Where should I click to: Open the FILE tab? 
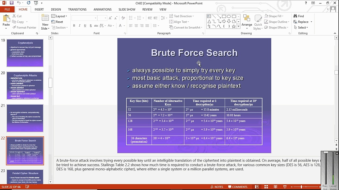pyautogui.click(x=7, y=9)
